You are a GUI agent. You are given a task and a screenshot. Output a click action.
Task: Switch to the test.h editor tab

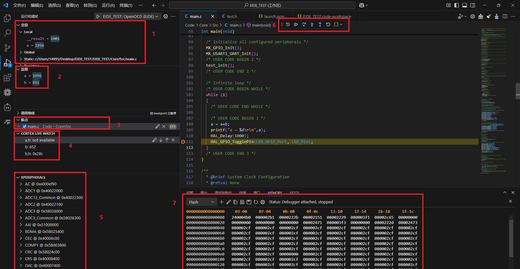pos(232,17)
